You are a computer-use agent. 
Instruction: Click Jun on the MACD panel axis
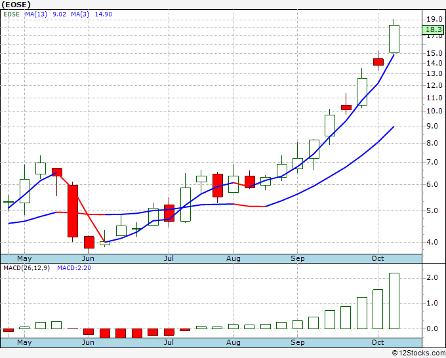(88, 343)
